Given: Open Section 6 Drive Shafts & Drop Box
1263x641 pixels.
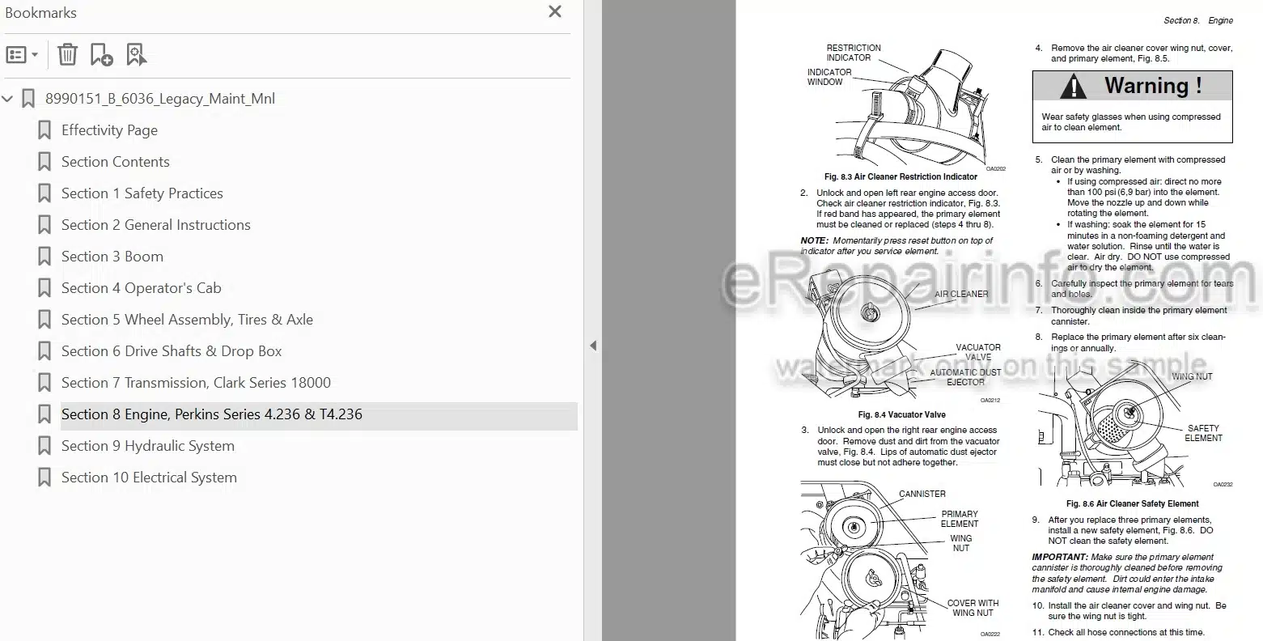Looking at the screenshot, I should (x=172, y=351).
